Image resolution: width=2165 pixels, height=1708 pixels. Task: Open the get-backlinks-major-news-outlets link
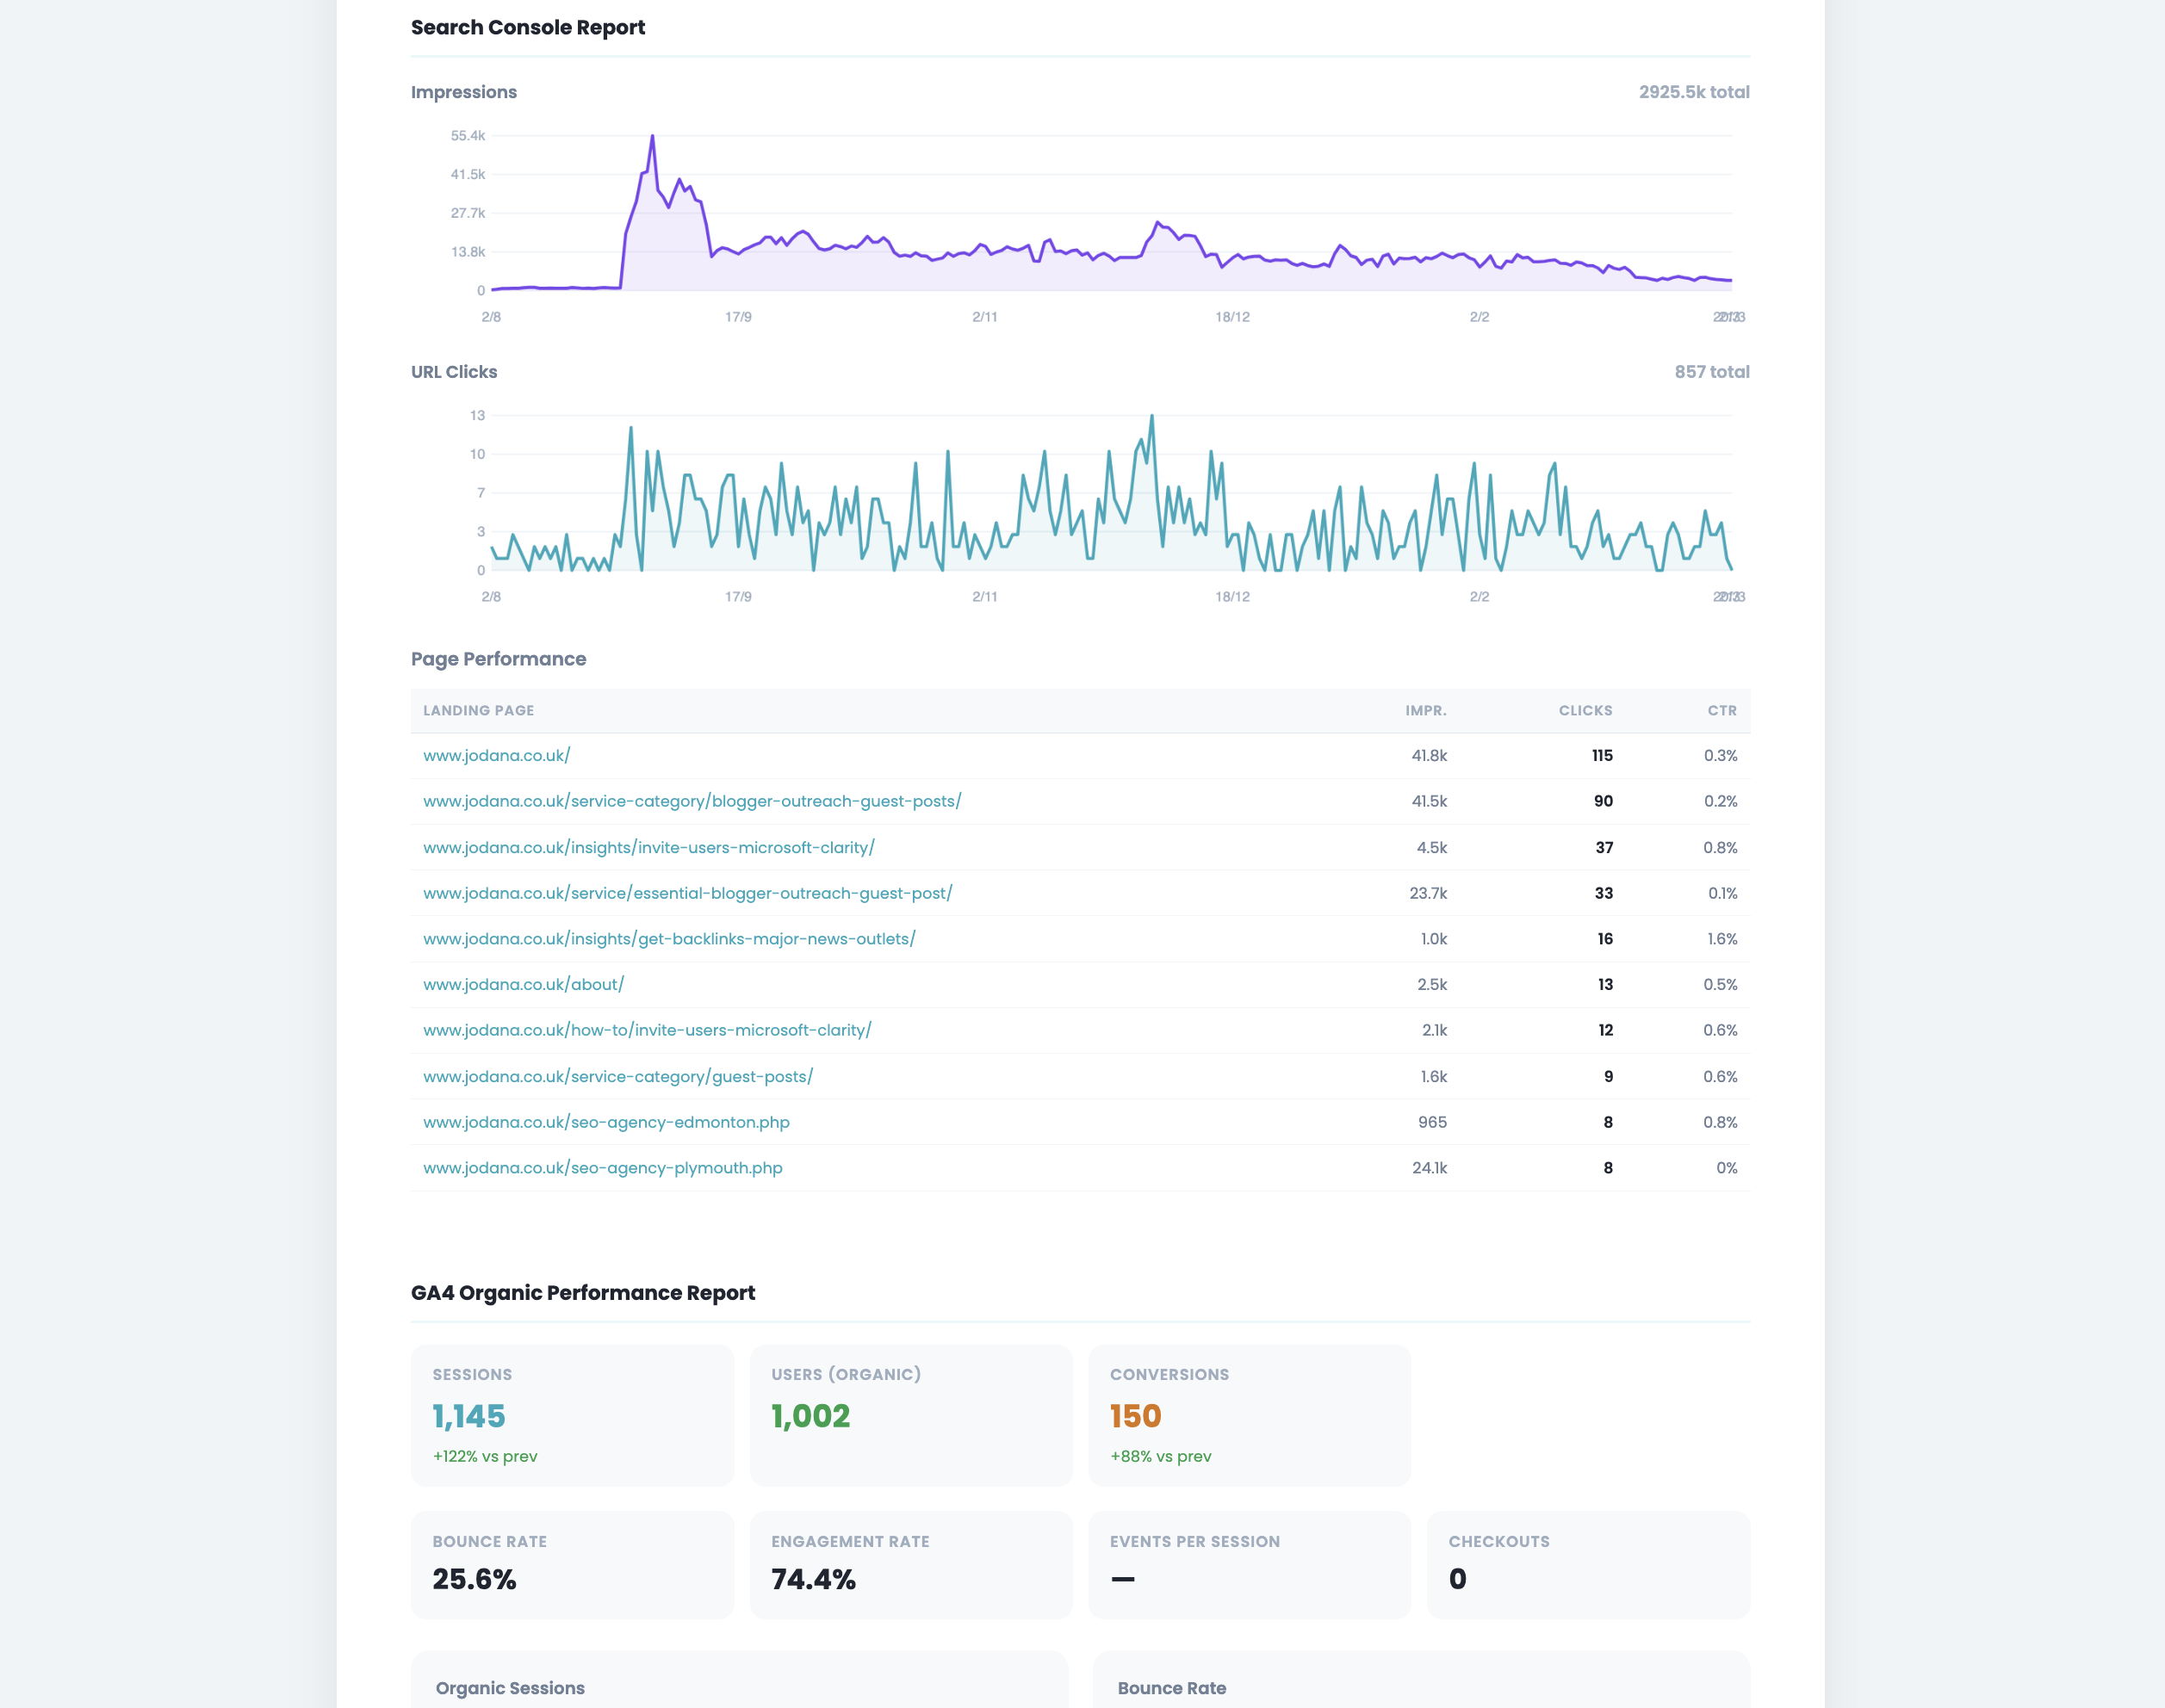[668, 938]
